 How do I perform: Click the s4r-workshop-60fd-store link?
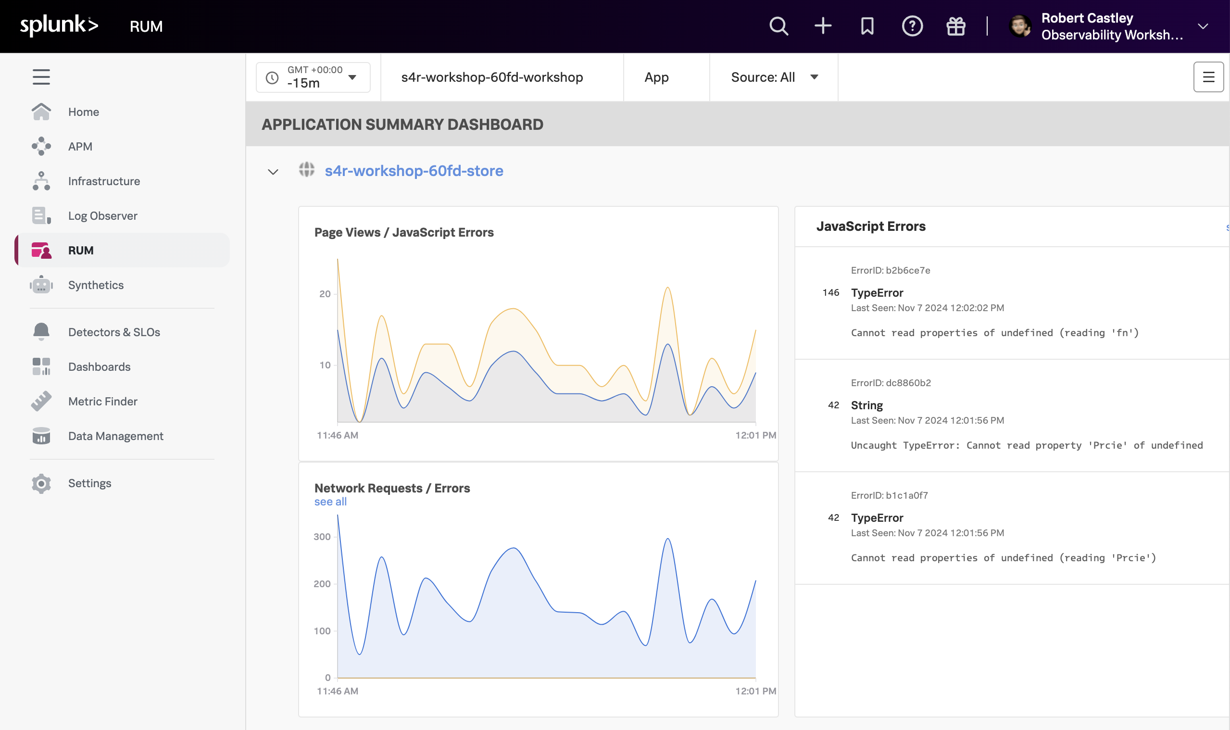[414, 171]
